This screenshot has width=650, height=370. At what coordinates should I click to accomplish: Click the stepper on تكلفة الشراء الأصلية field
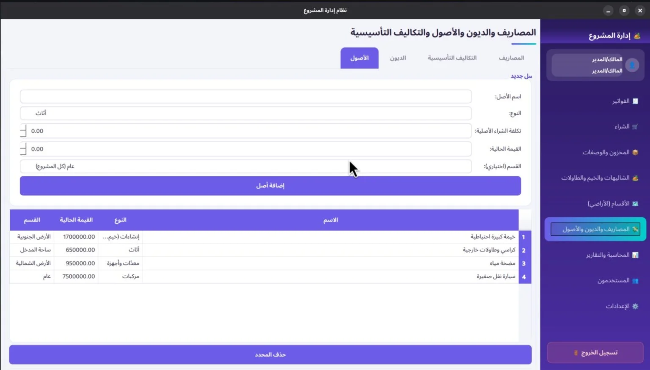click(x=23, y=131)
